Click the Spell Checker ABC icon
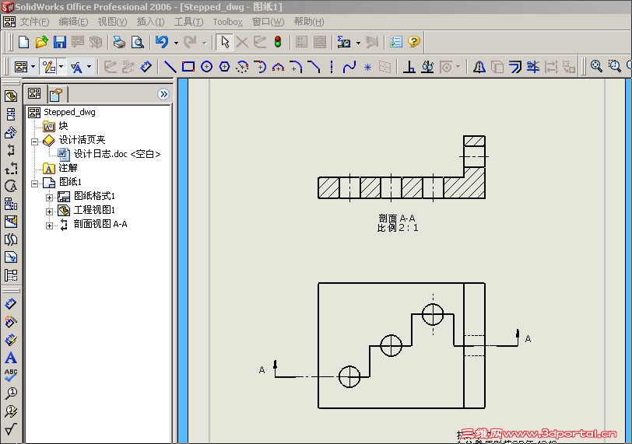Screen dimensions: 632x444 click(11, 376)
